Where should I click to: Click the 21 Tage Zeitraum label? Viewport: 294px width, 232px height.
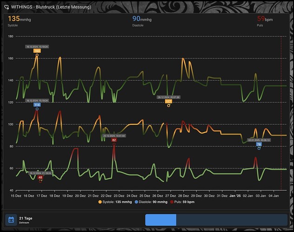point(26,220)
